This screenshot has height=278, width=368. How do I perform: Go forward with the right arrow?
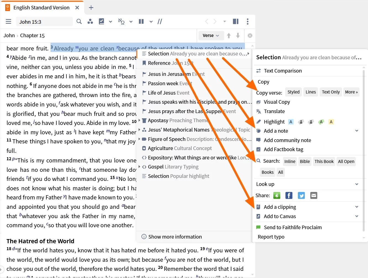coord(215,22)
